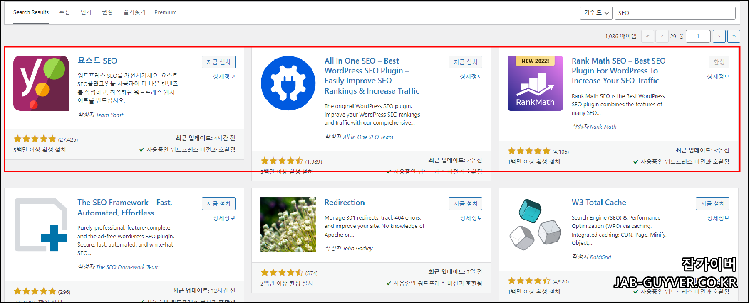Switch to the 추천 tab
Image resolution: width=749 pixels, height=303 pixels.
coord(64,12)
